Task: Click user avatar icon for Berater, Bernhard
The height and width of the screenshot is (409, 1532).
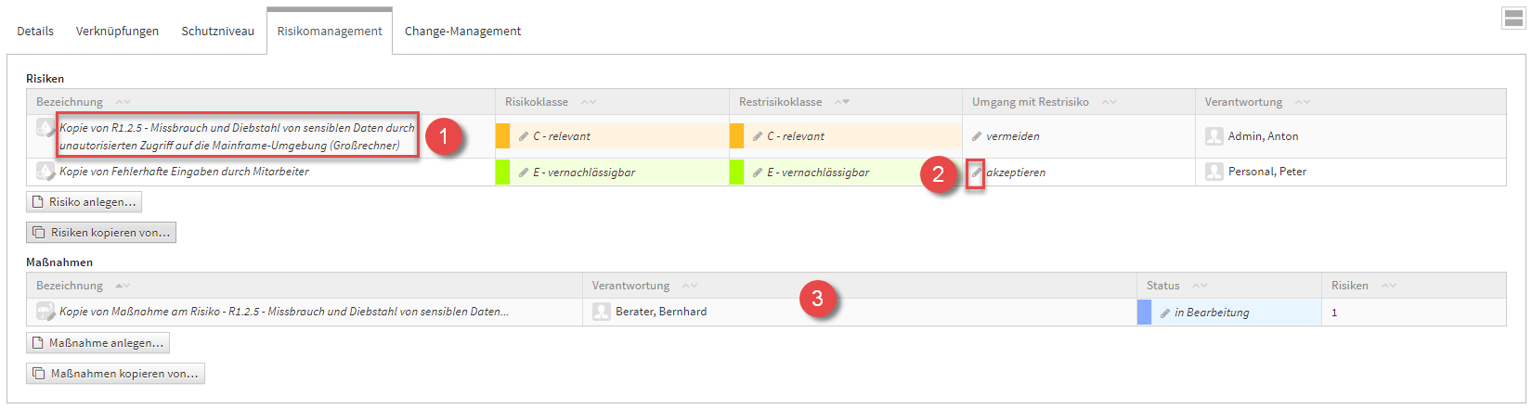Action: tap(601, 312)
